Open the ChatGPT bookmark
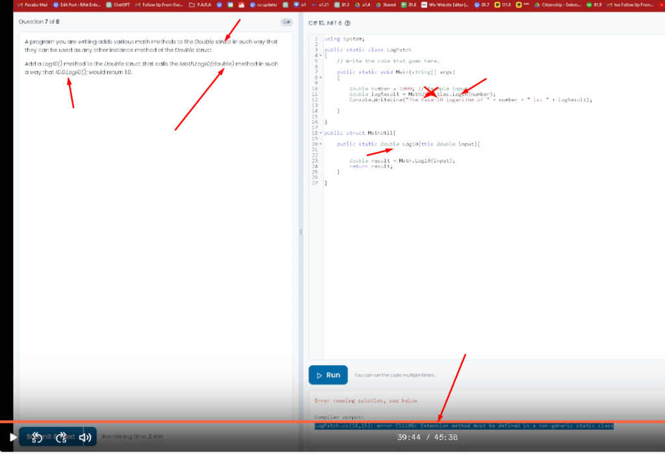 (x=118, y=5)
